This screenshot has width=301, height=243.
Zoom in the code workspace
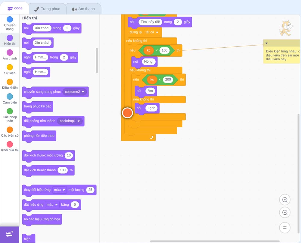click(x=285, y=200)
